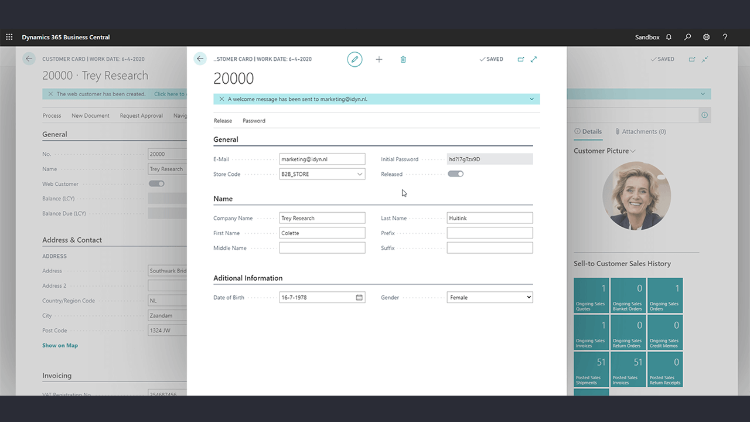
Task: Open Customer Picture dropdown menu
Action: pyautogui.click(x=633, y=151)
